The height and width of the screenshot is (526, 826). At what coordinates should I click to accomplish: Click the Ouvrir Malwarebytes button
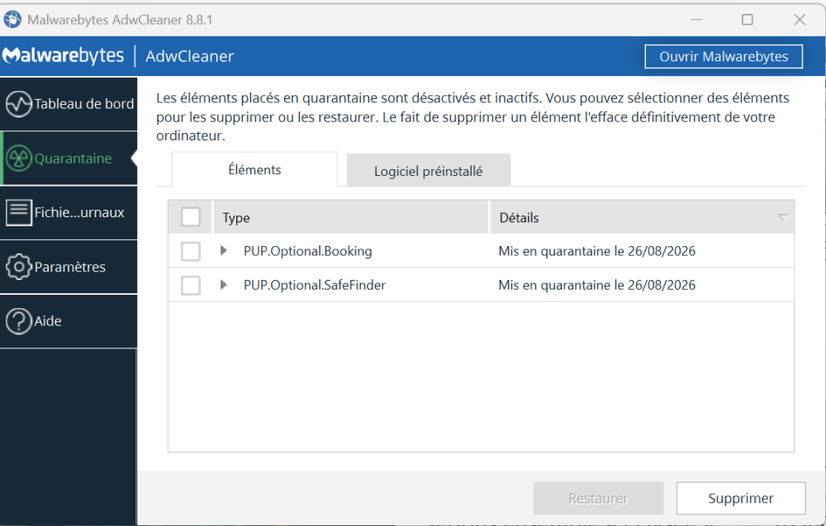pos(724,56)
